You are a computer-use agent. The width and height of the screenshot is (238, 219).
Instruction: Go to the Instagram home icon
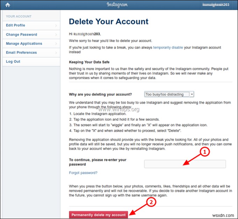coord(8,5)
